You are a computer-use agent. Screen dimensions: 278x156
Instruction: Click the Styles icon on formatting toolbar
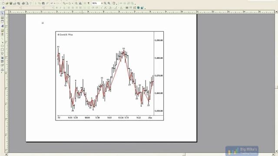(x=3, y=8)
